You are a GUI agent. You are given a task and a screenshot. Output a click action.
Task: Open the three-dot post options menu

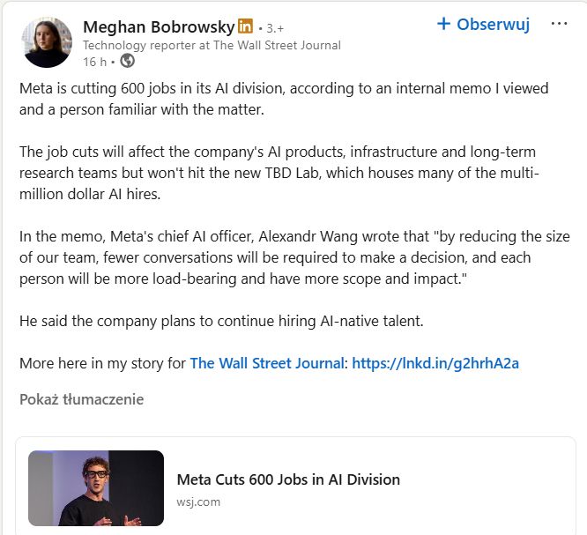point(559,24)
